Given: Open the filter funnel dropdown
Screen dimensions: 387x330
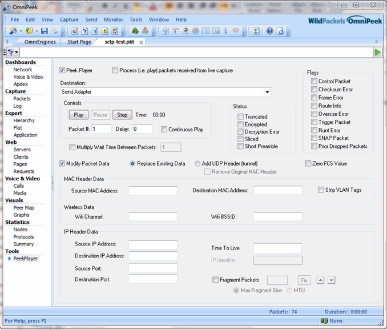Looking at the screenshot, I should point(13,53).
